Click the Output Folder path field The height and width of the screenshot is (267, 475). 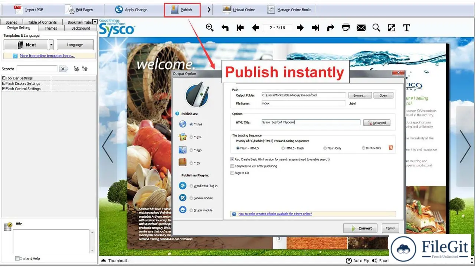(x=303, y=95)
